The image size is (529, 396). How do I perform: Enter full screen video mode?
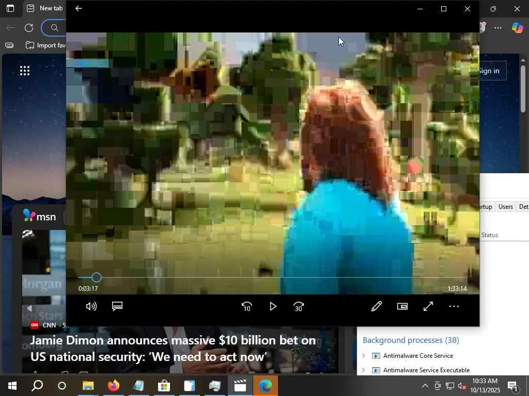(428, 306)
